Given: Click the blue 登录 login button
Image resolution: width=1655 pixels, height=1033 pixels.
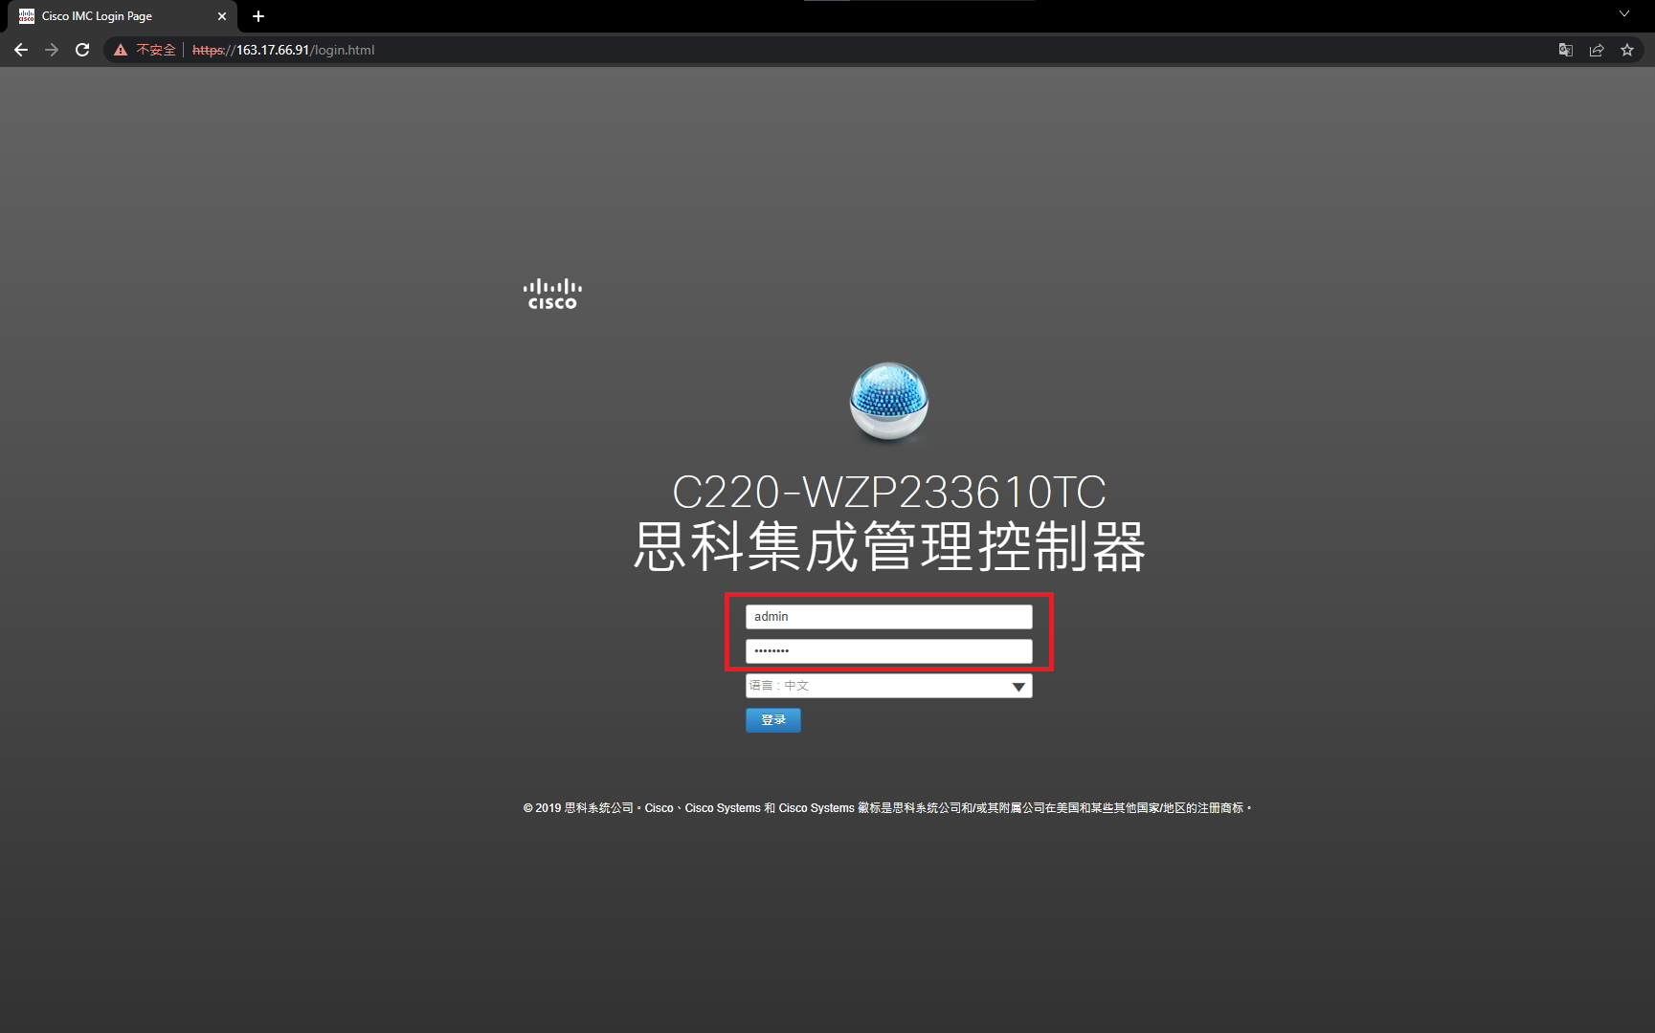Looking at the screenshot, I should (773, 720).
